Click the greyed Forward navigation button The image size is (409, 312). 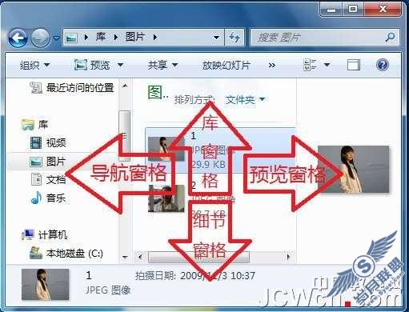40,38
